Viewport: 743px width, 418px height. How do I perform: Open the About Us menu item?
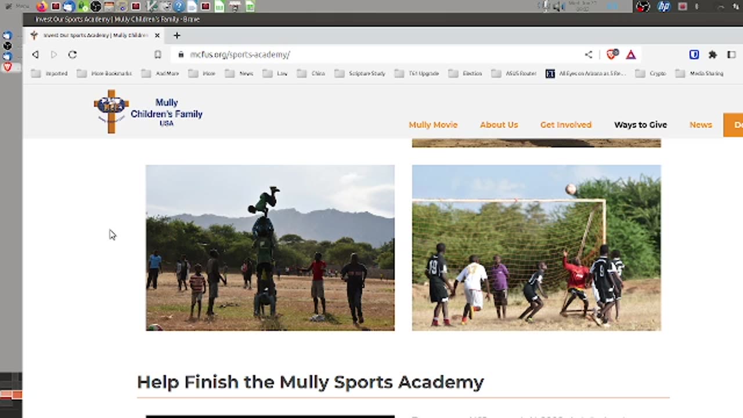coord(499,125)
